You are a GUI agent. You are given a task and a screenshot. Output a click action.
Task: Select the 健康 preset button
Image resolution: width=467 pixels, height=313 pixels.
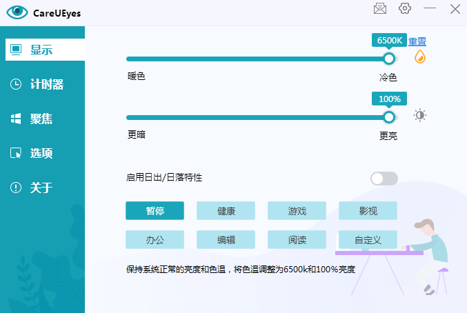tap(226, 211)
